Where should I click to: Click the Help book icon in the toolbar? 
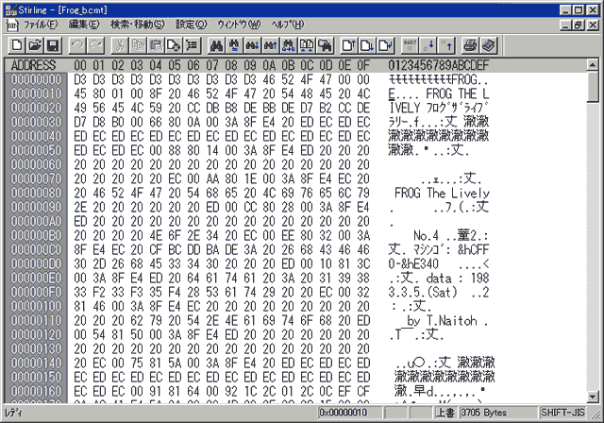click(x=489, y=45)
